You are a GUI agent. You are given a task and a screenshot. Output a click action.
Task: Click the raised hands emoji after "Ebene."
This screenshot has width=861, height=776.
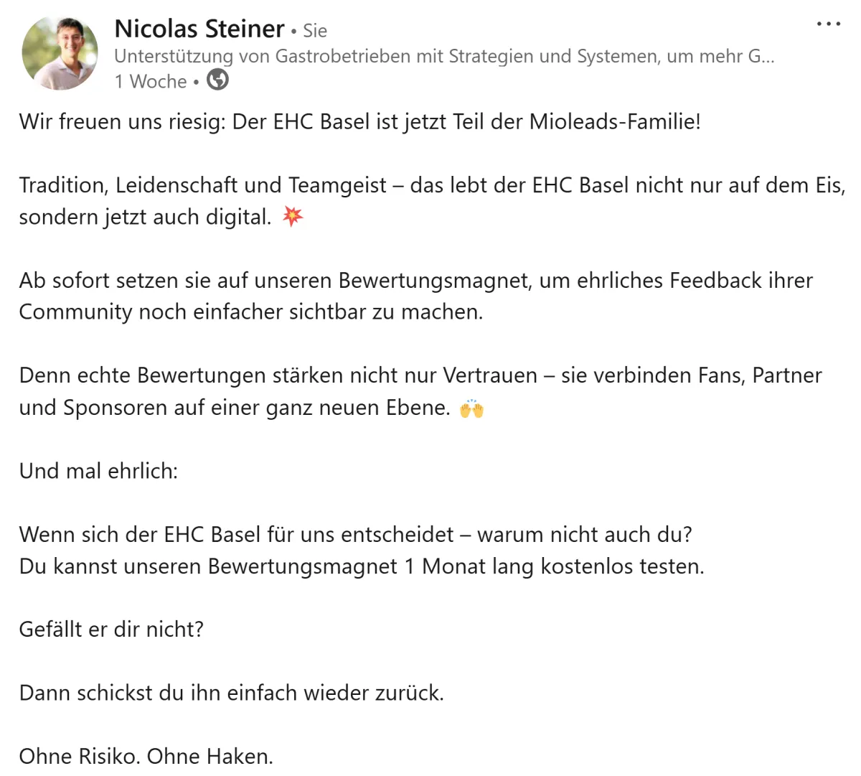click(x=471, y=408)
